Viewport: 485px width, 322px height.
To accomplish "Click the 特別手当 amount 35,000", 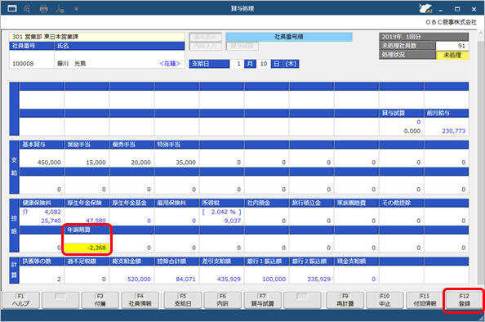I will pos(185,163).
